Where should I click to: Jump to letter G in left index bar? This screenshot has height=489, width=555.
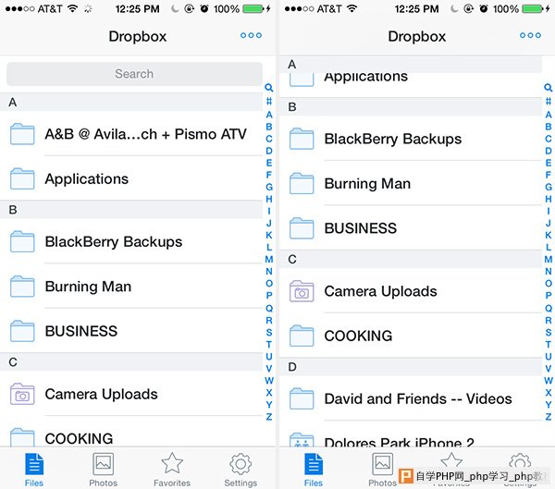pos(269,187)
